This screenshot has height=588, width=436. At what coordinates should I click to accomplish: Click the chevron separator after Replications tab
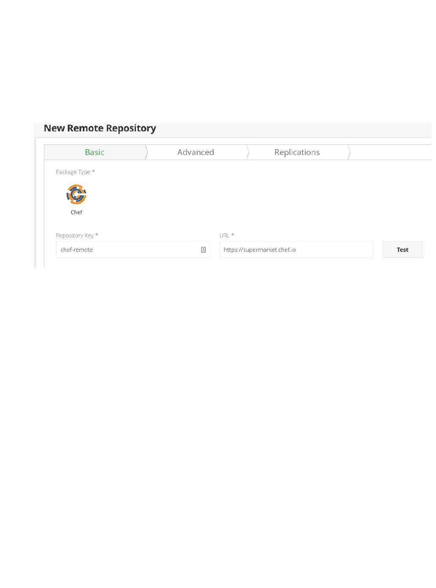349,152
